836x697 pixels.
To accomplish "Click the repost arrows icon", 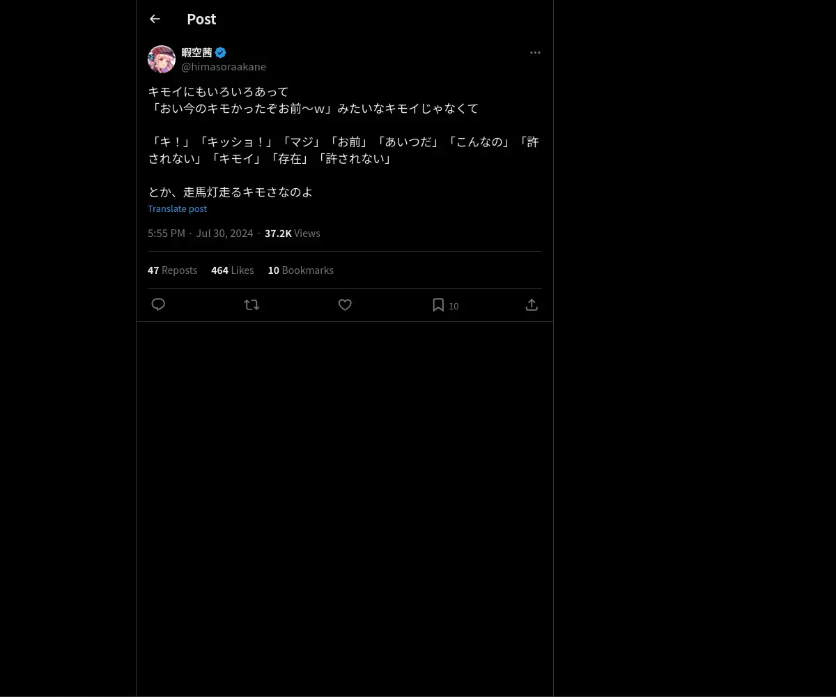I will tap(251, 305).
